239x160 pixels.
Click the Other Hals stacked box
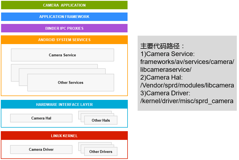click(x=101, y=120)
